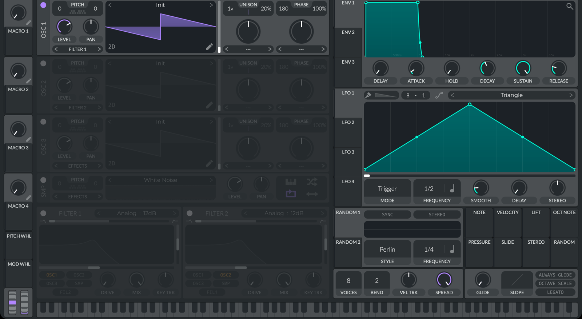Click the LFO grid size value field
Viewport: 582px width, 319px height.
pyautogui.click(x=415, y=95)
